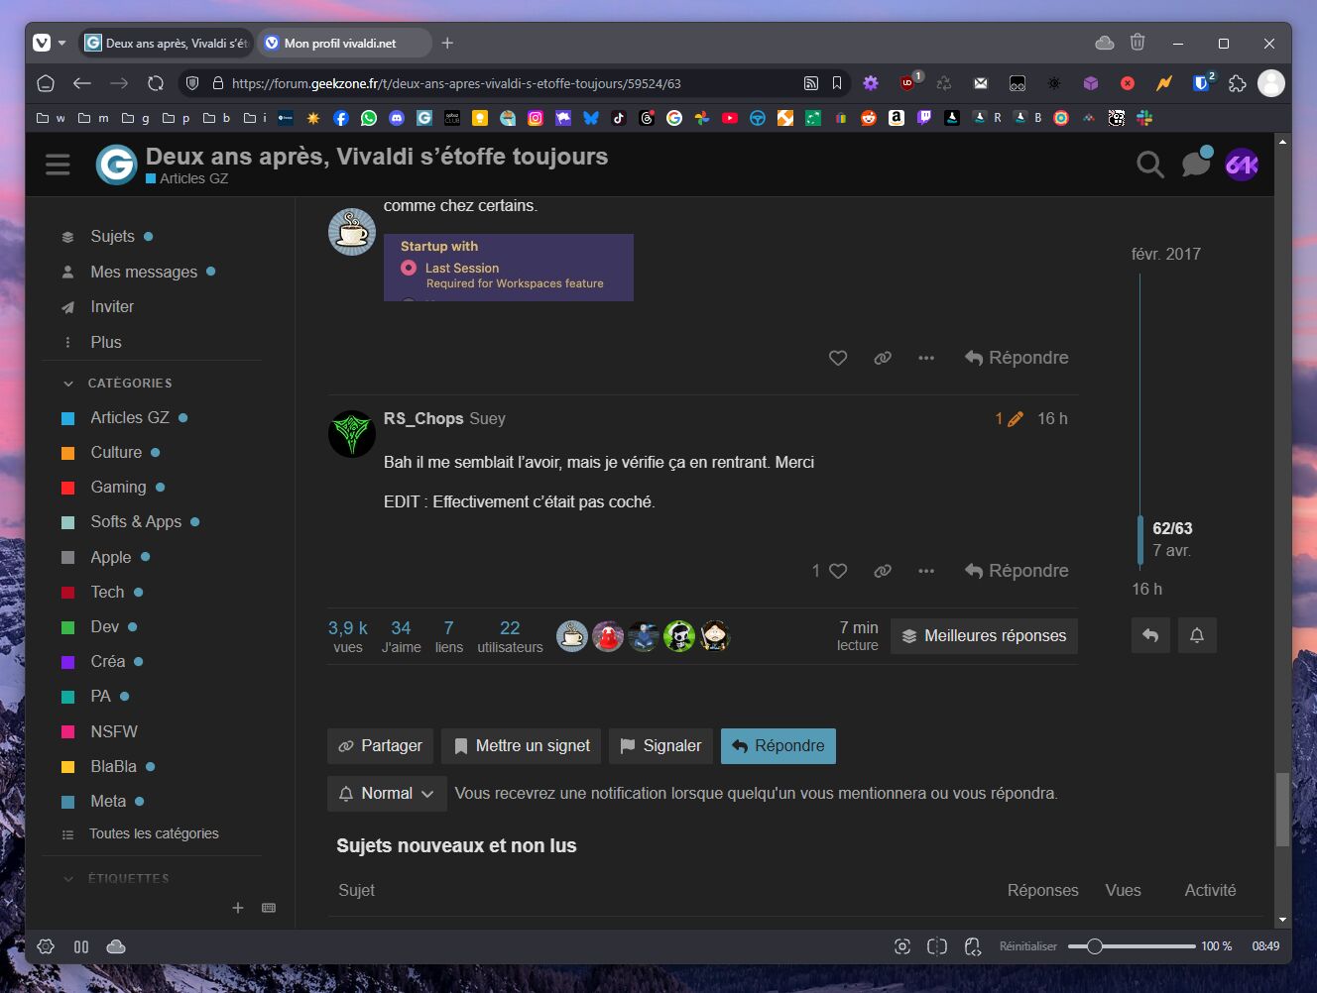The width and height of the screenshot is (1317, 993).
Task: Click the Geekzone logo icon
Action: tap(116, 165)
